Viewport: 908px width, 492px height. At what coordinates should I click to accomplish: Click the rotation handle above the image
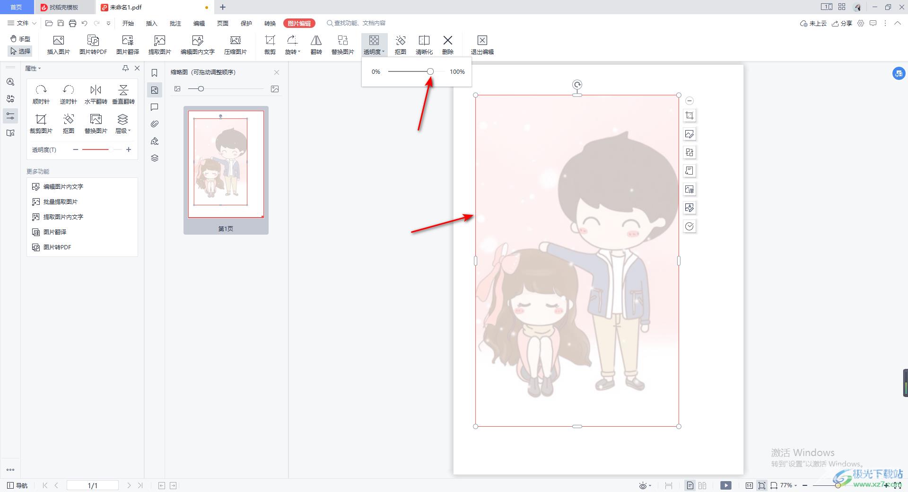(577, 85)
